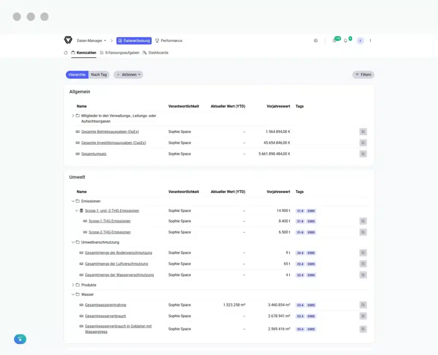This screenshot has height=355, width=438.
Task: Open the Aktionen dropdown
Action: [x=128, y=74]
